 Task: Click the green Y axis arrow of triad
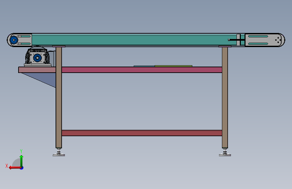coord(22,161)
